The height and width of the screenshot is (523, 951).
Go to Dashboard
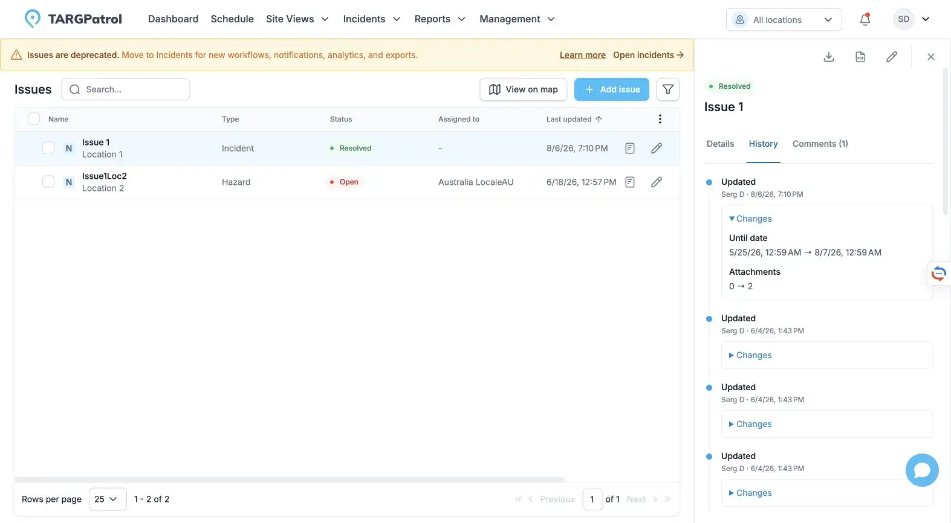(x=173, y=19)
